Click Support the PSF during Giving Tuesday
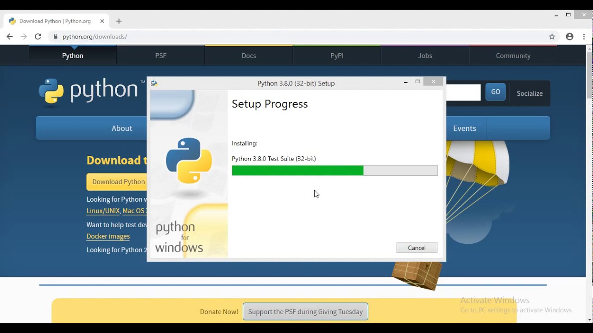The width and height of the screenshot is (593, 333). pos(305,311)
